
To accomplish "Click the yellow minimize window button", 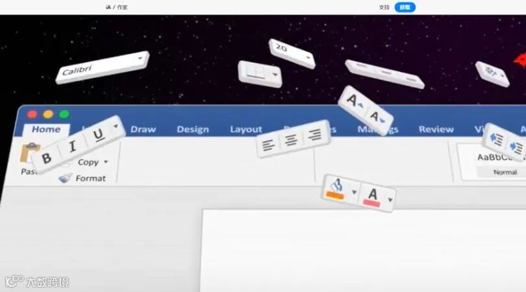I will pos(48,115).
